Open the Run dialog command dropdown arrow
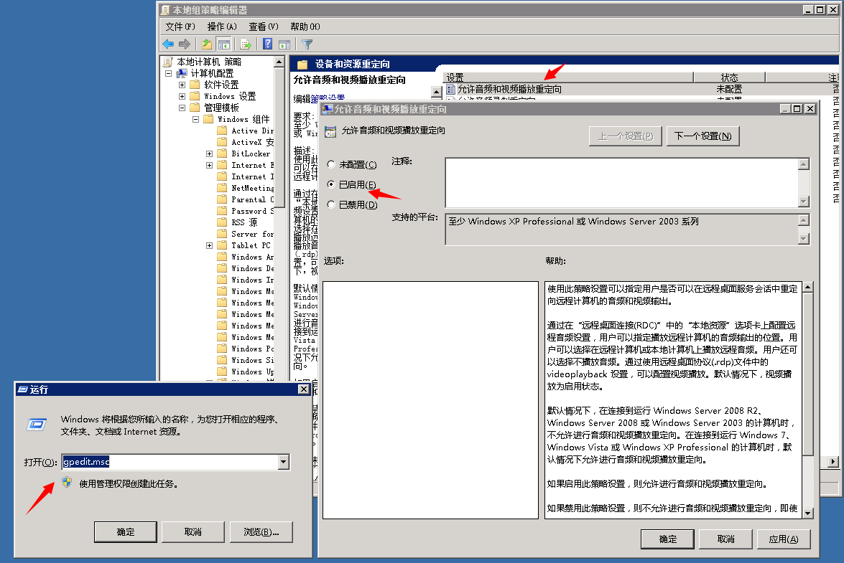Viewport: 844px width, 563px height. pos(283,463)
